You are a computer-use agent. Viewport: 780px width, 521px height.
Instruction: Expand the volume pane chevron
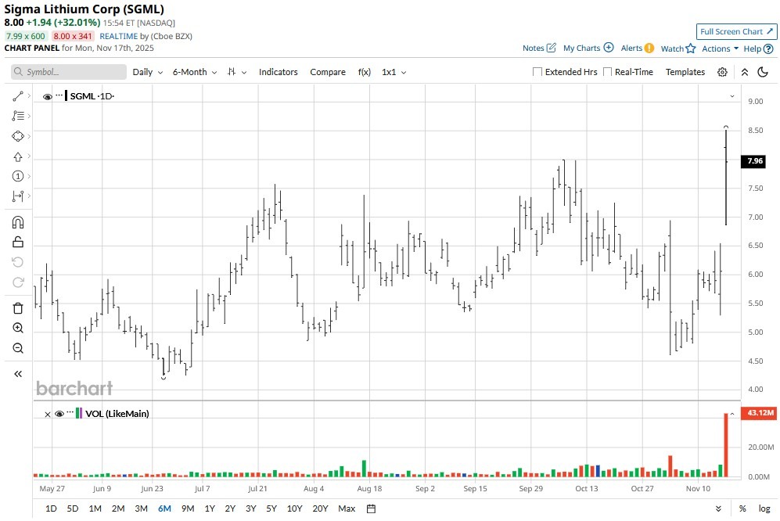pos(731,414)
